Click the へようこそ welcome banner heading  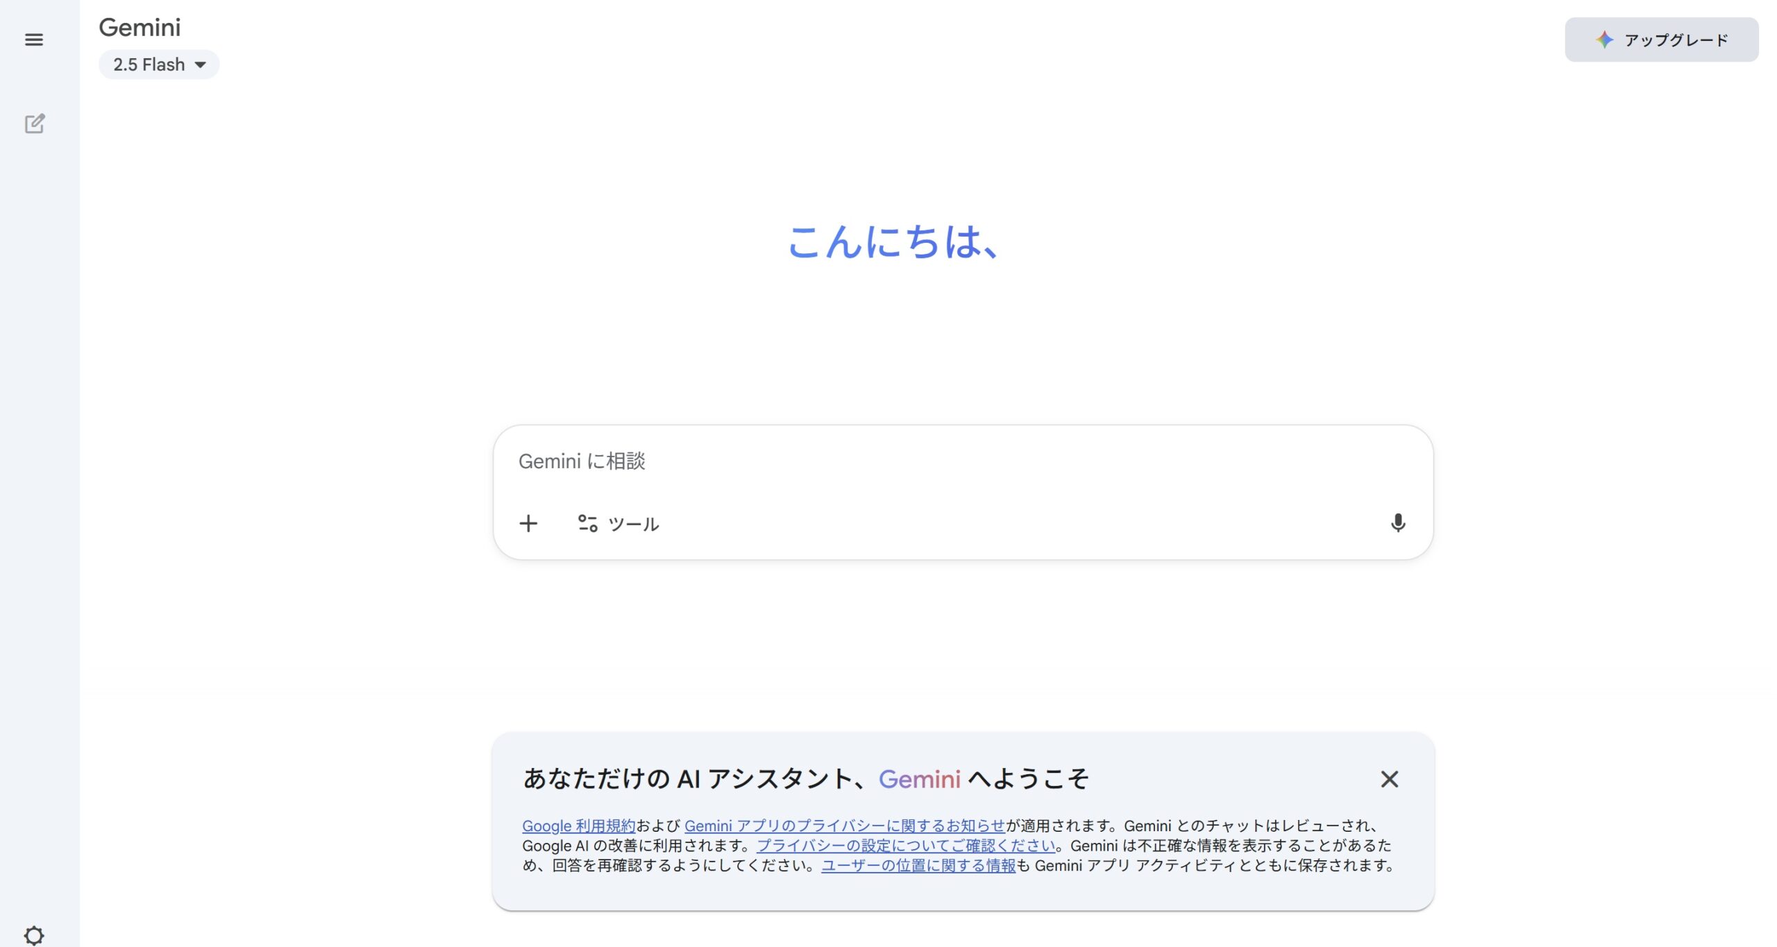click(x=805, y=779)
